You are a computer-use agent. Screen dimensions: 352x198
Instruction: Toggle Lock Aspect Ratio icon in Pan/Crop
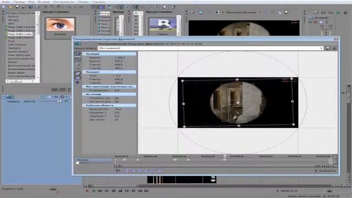point(78,73)
